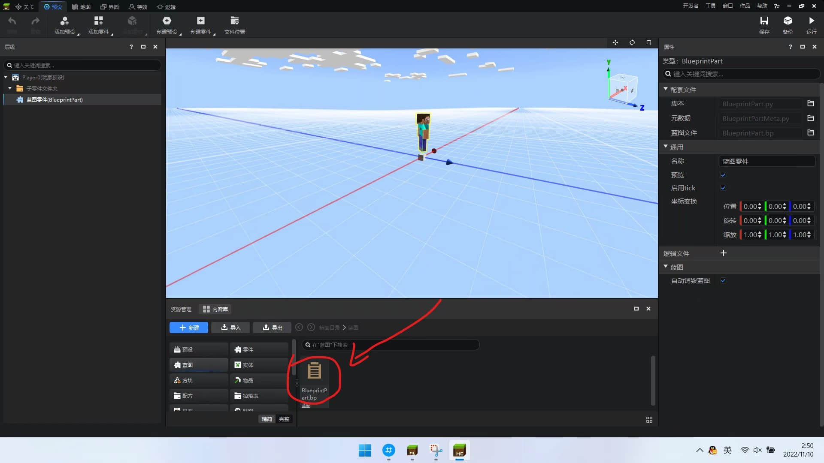824x463 pixels.
Task: Open help for the 属性 panel
Action: [x=791, y=47]
